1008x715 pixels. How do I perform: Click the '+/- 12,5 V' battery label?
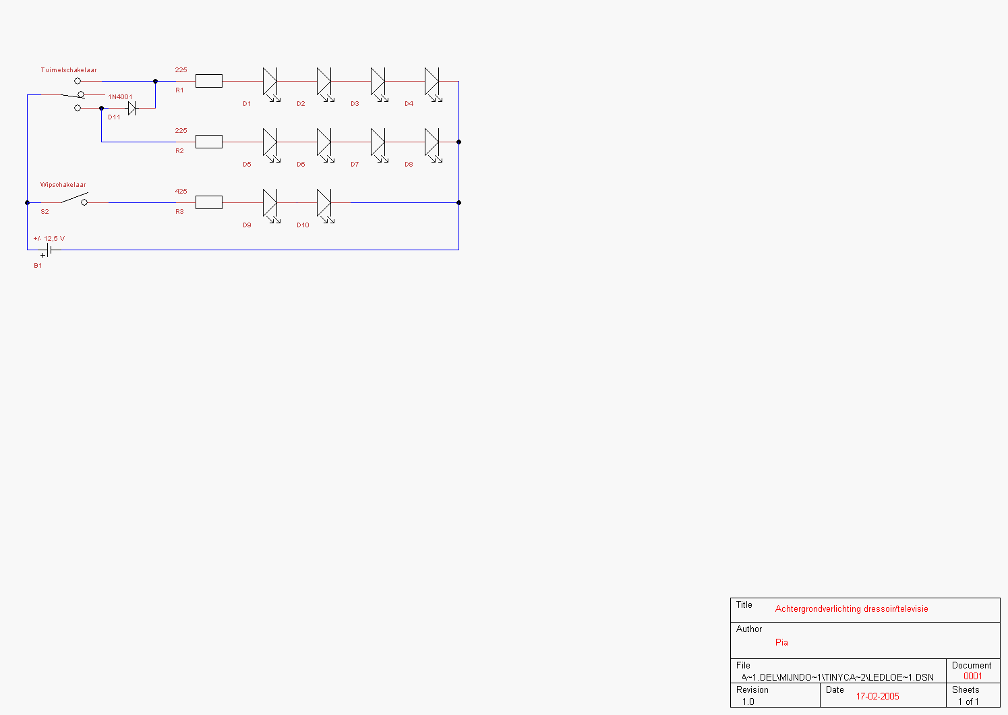(49, 239)
